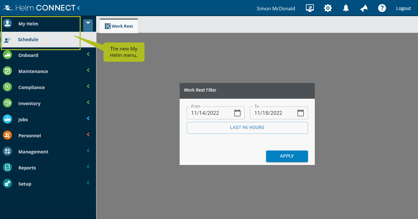Click the Logout link
418x219 pixels.
[x=403, y=8]
